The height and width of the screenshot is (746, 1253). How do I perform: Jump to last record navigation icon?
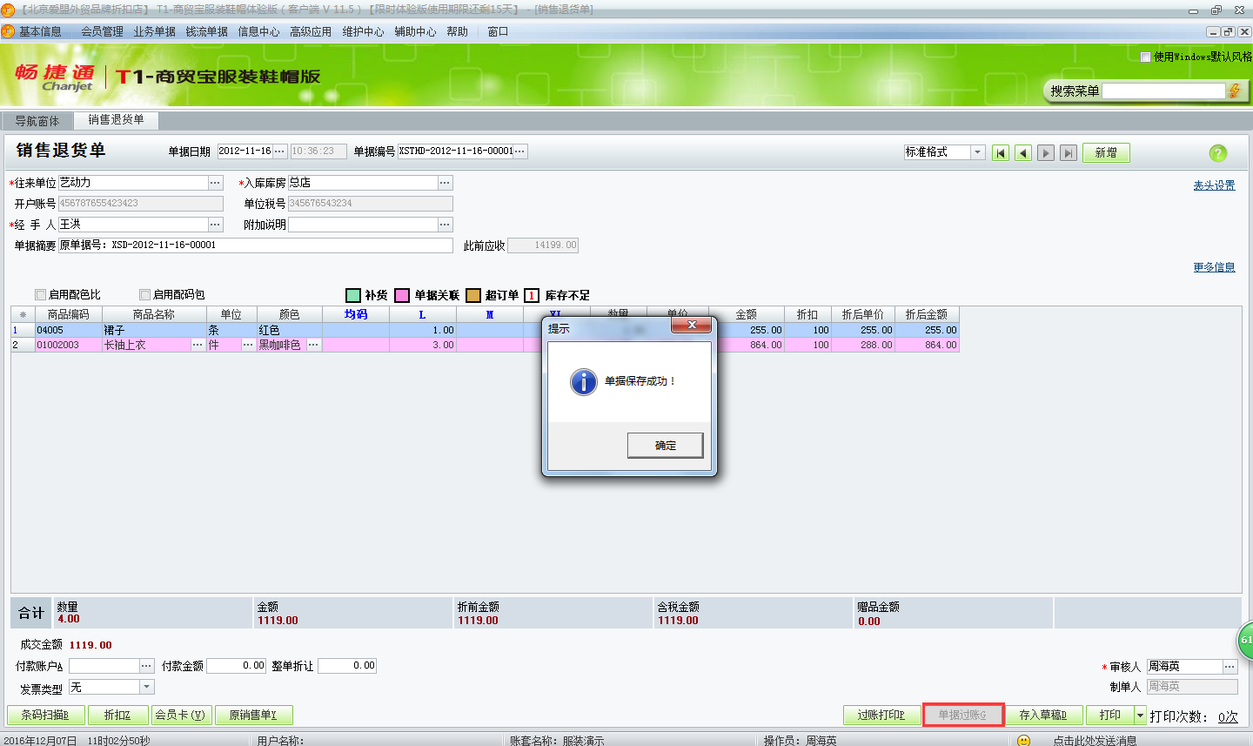pos(1069,153)
